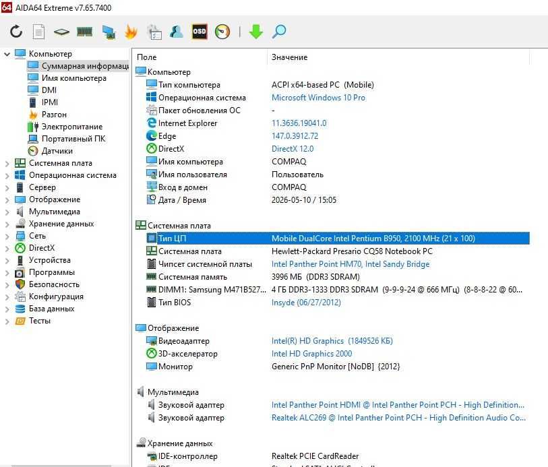Open the Intel HD Graphics 2000 link
Image resolution: width=548 pixels, height=467 pixels.
click(x=311, y=354)
